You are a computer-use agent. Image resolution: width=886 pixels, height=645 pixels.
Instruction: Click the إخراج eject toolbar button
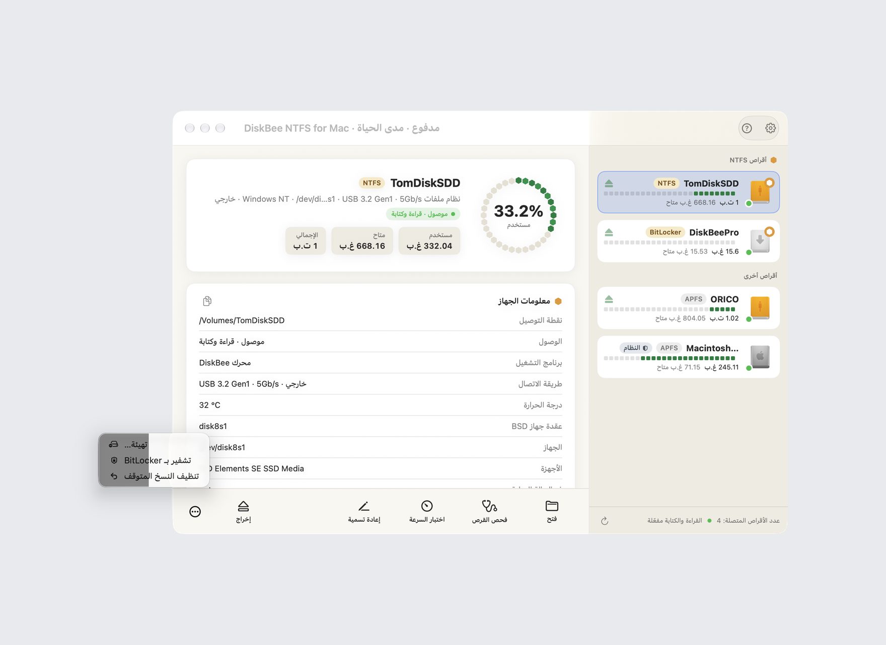click(x=243, y=511)
